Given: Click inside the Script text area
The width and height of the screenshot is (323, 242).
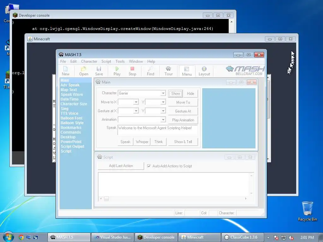Looking at the screenshot, I should [174, 184].
